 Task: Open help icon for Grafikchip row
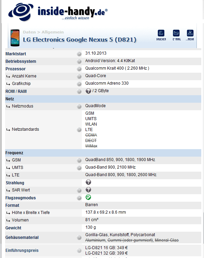tap(79, 84)
